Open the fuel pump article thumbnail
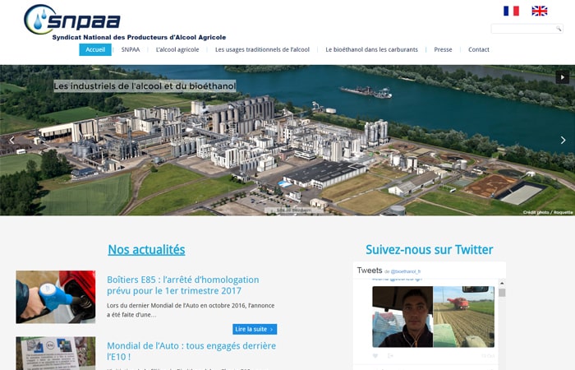 [x=56, y=297]
